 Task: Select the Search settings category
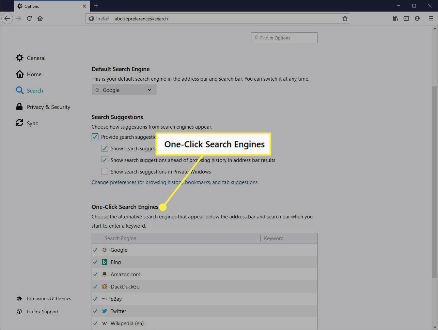pyautogui.click(x=29, y=90)
